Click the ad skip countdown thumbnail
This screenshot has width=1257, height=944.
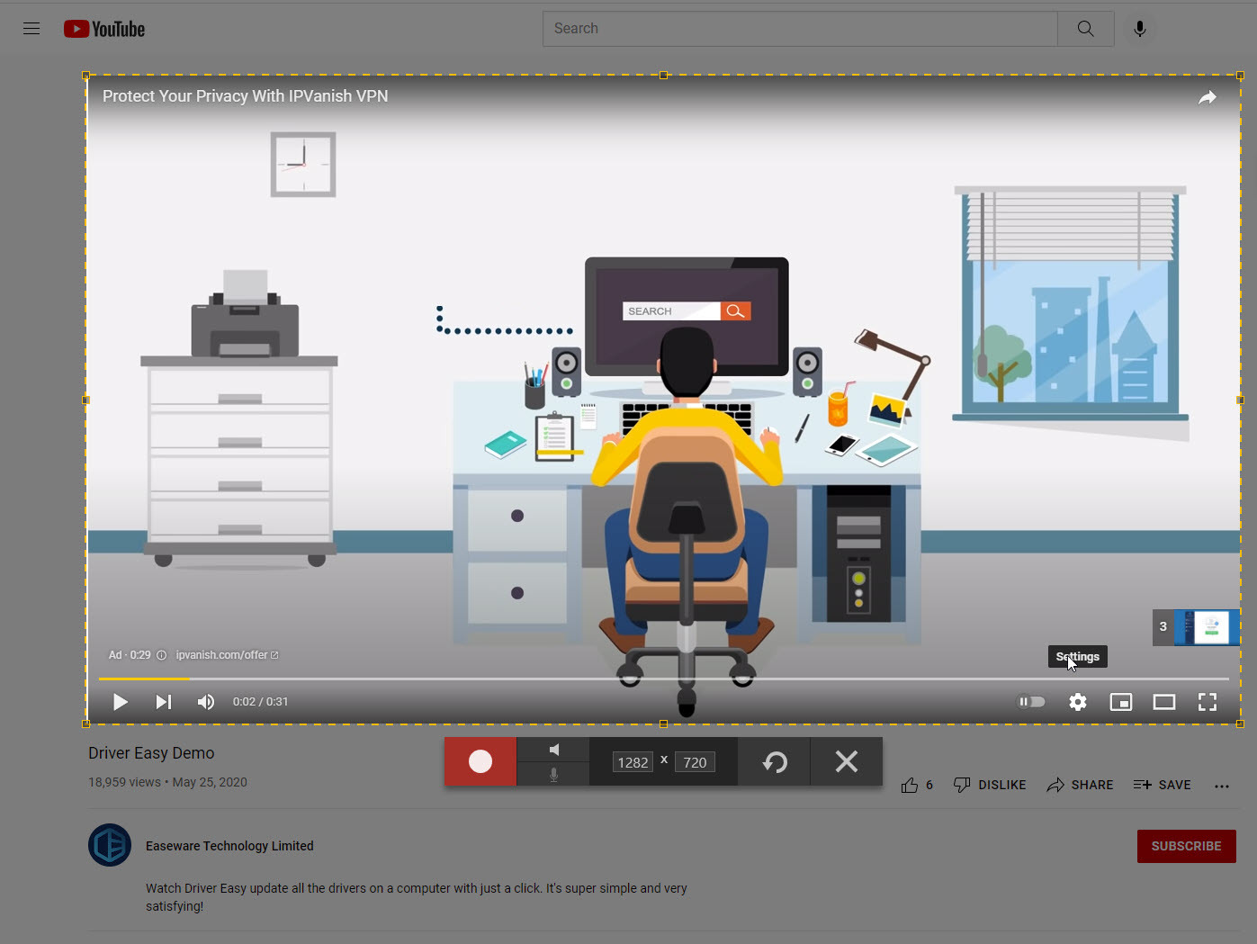[x=1196, y=627]
